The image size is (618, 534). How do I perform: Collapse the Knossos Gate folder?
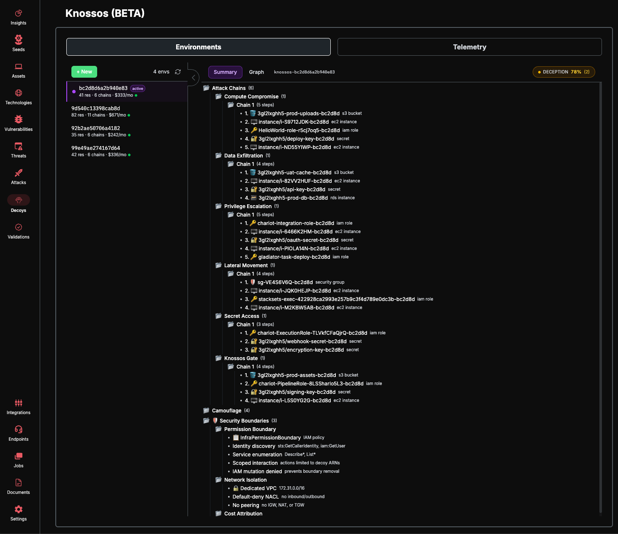(218, 358)
